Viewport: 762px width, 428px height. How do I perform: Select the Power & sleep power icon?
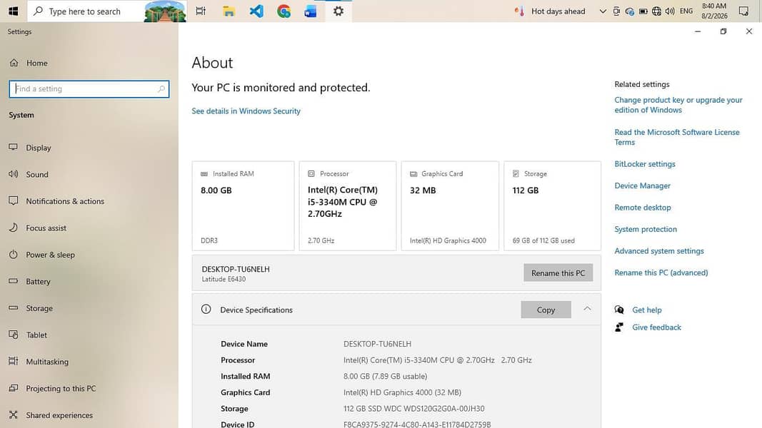click(x=13, y=254)
